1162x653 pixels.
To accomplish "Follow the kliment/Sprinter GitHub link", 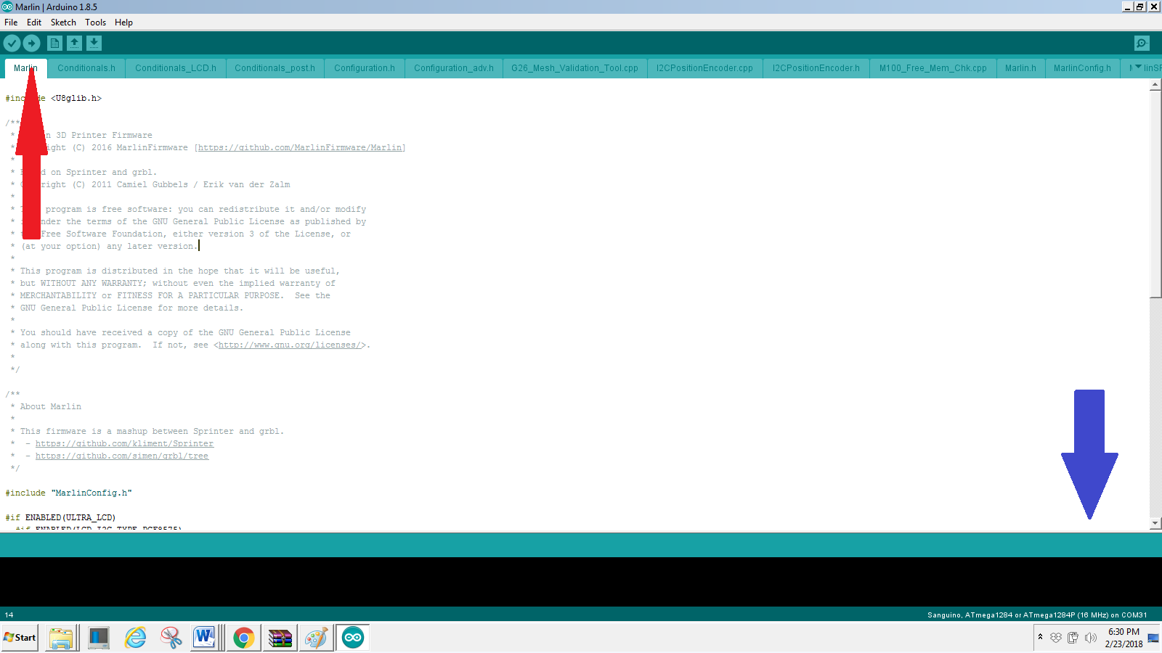I will 125,443.
